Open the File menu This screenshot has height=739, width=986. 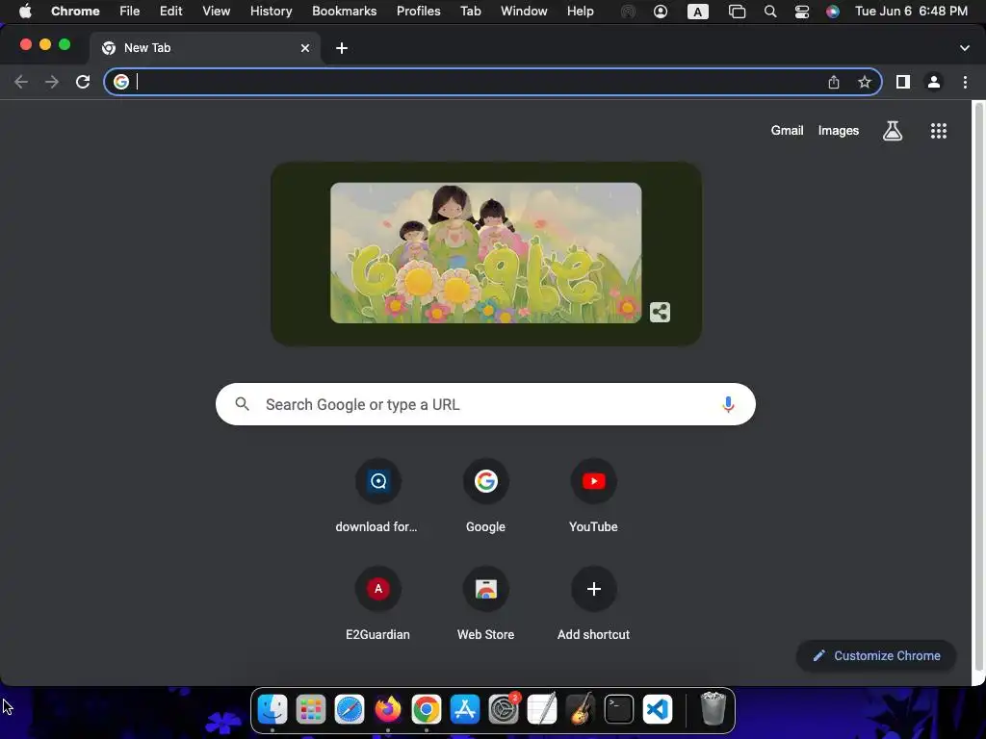point(130,12)
